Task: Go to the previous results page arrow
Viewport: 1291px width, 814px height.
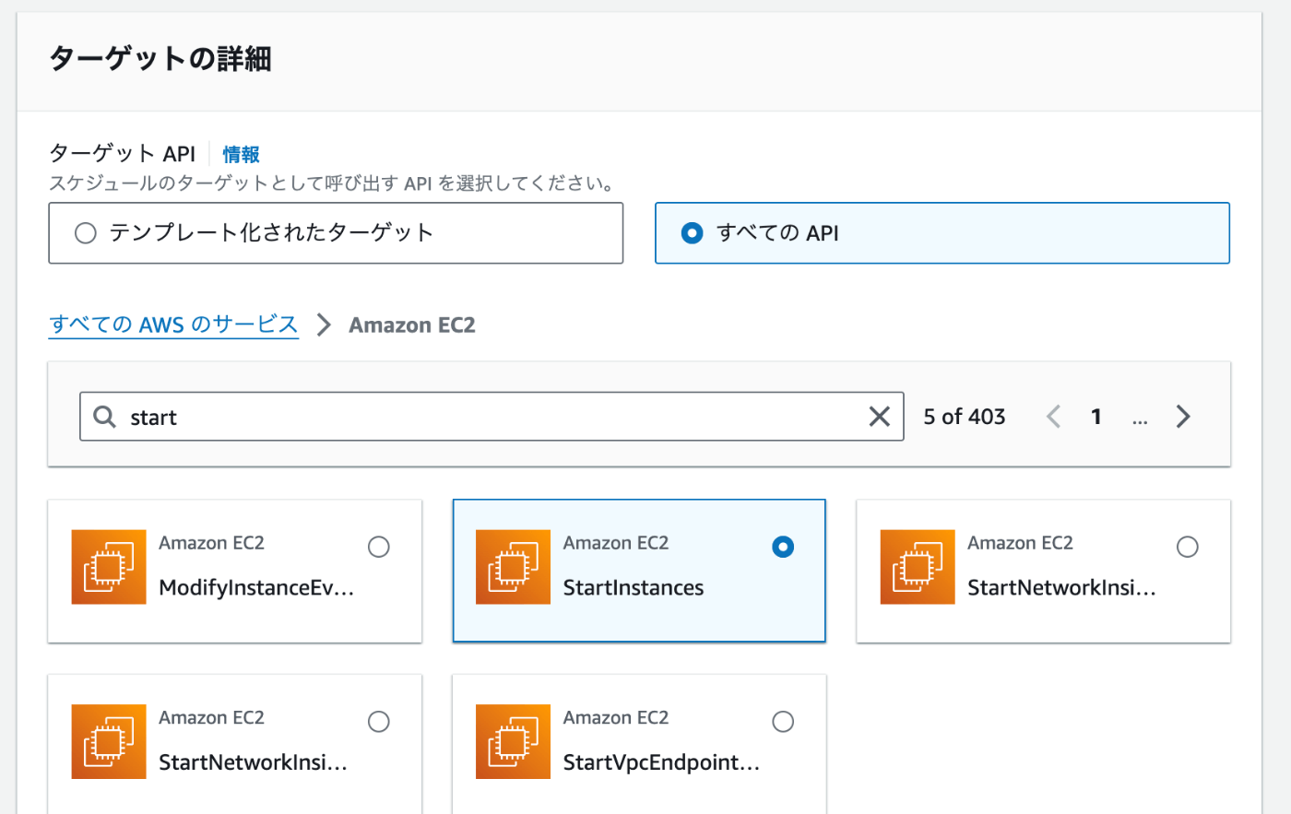Action: (1053, 417)
